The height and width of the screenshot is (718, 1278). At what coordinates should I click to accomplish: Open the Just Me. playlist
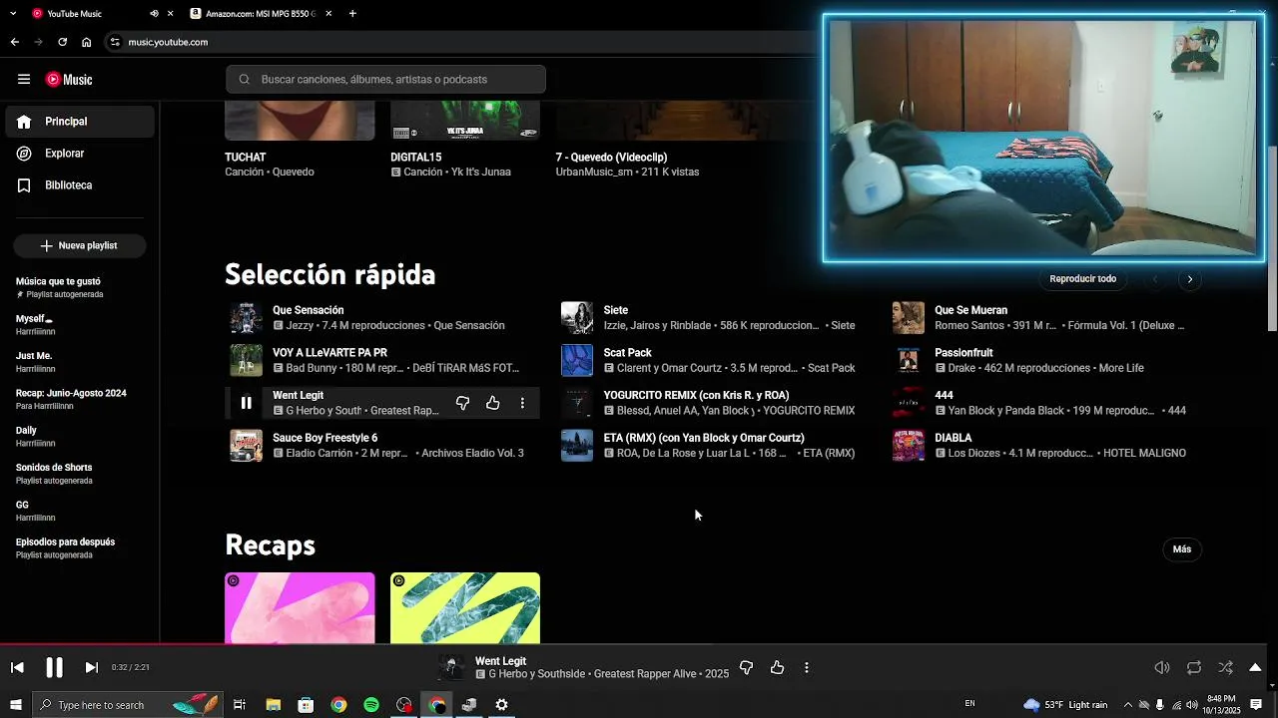point(80,362)
